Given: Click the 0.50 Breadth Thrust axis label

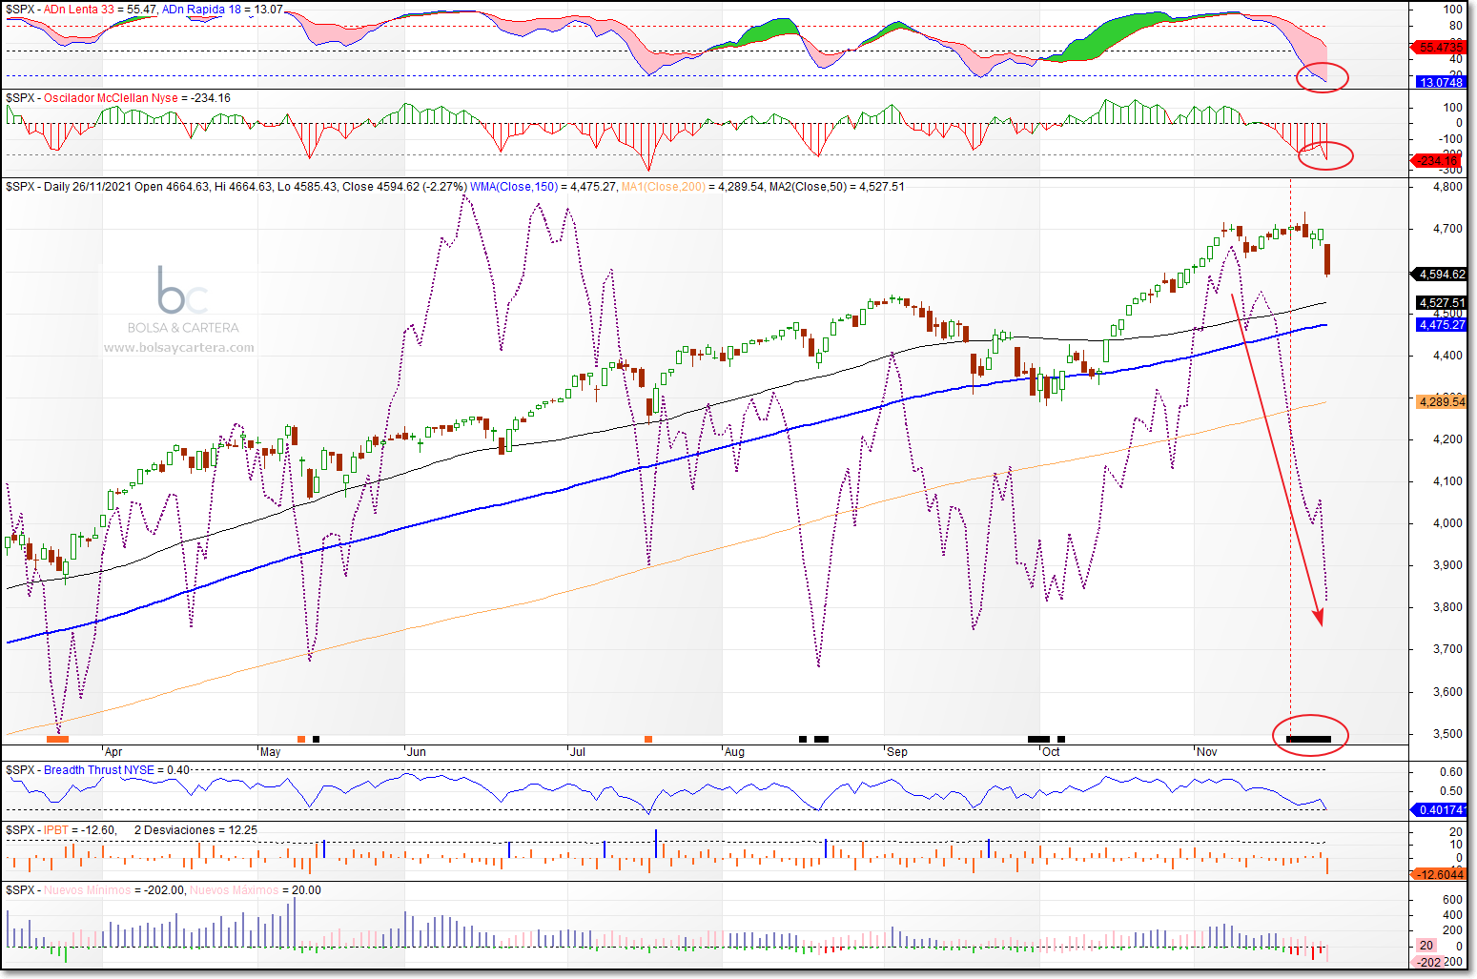Looking at the screenshot, I should click(1451, 791).
